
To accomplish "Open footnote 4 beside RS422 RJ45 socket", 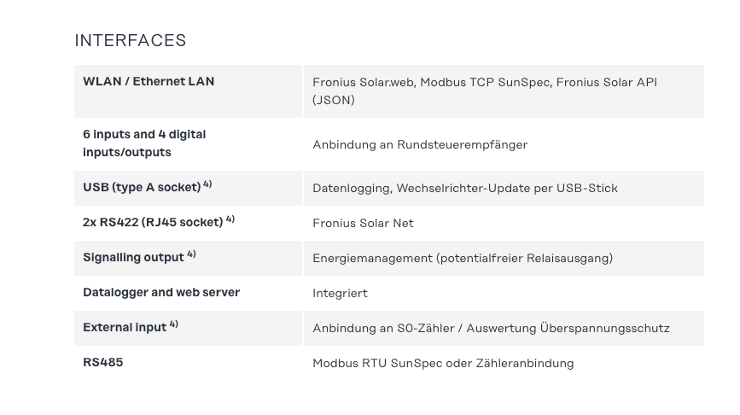I will tap(230, 219).
